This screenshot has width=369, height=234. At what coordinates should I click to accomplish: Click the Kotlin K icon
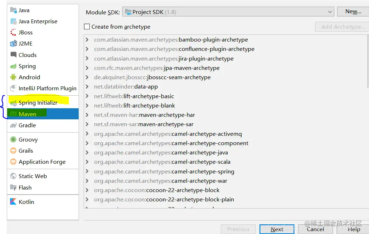[x=13, y=202]
